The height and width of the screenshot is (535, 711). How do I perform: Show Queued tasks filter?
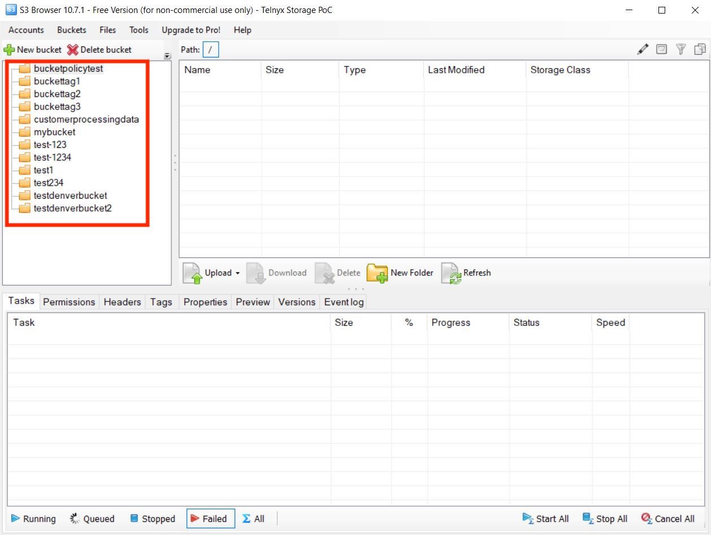[92, 519]
